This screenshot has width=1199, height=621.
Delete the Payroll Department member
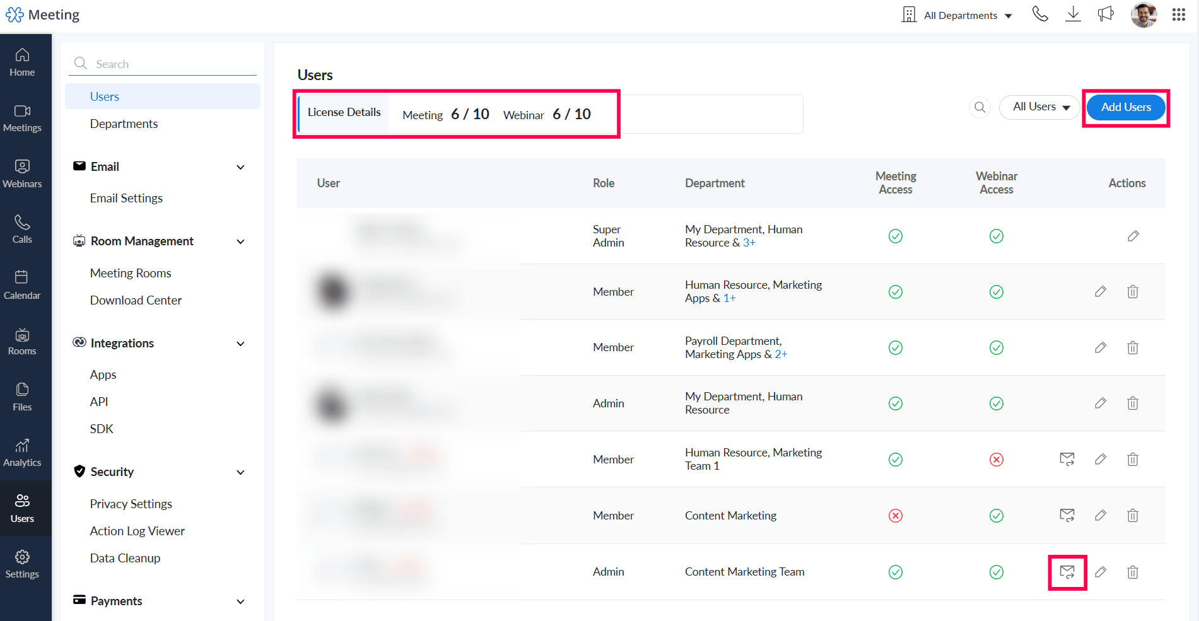point(1133,348)
